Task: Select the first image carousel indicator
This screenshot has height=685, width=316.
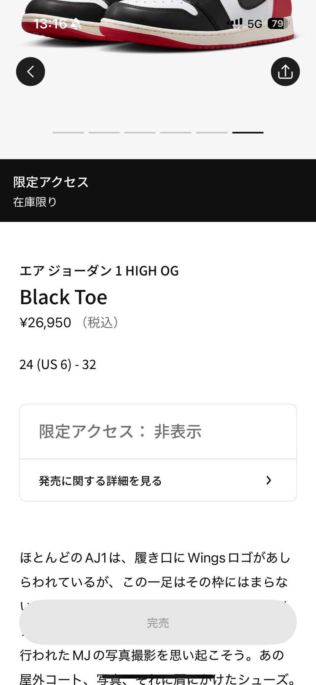Action: tap(68, 132)
